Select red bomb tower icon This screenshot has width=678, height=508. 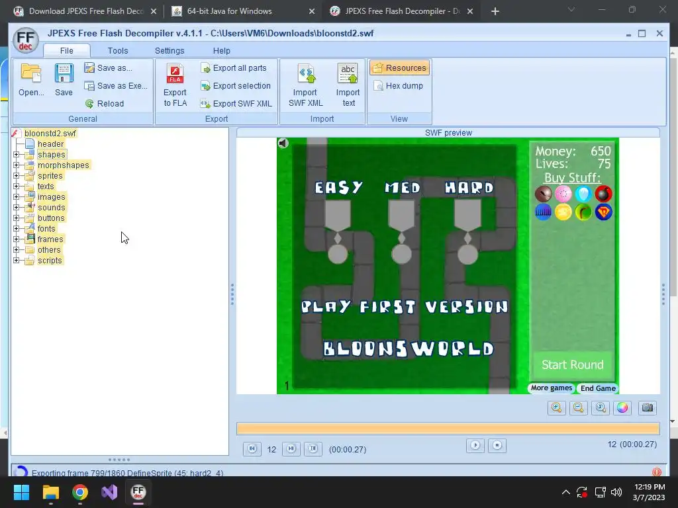(x=603, y=194)
